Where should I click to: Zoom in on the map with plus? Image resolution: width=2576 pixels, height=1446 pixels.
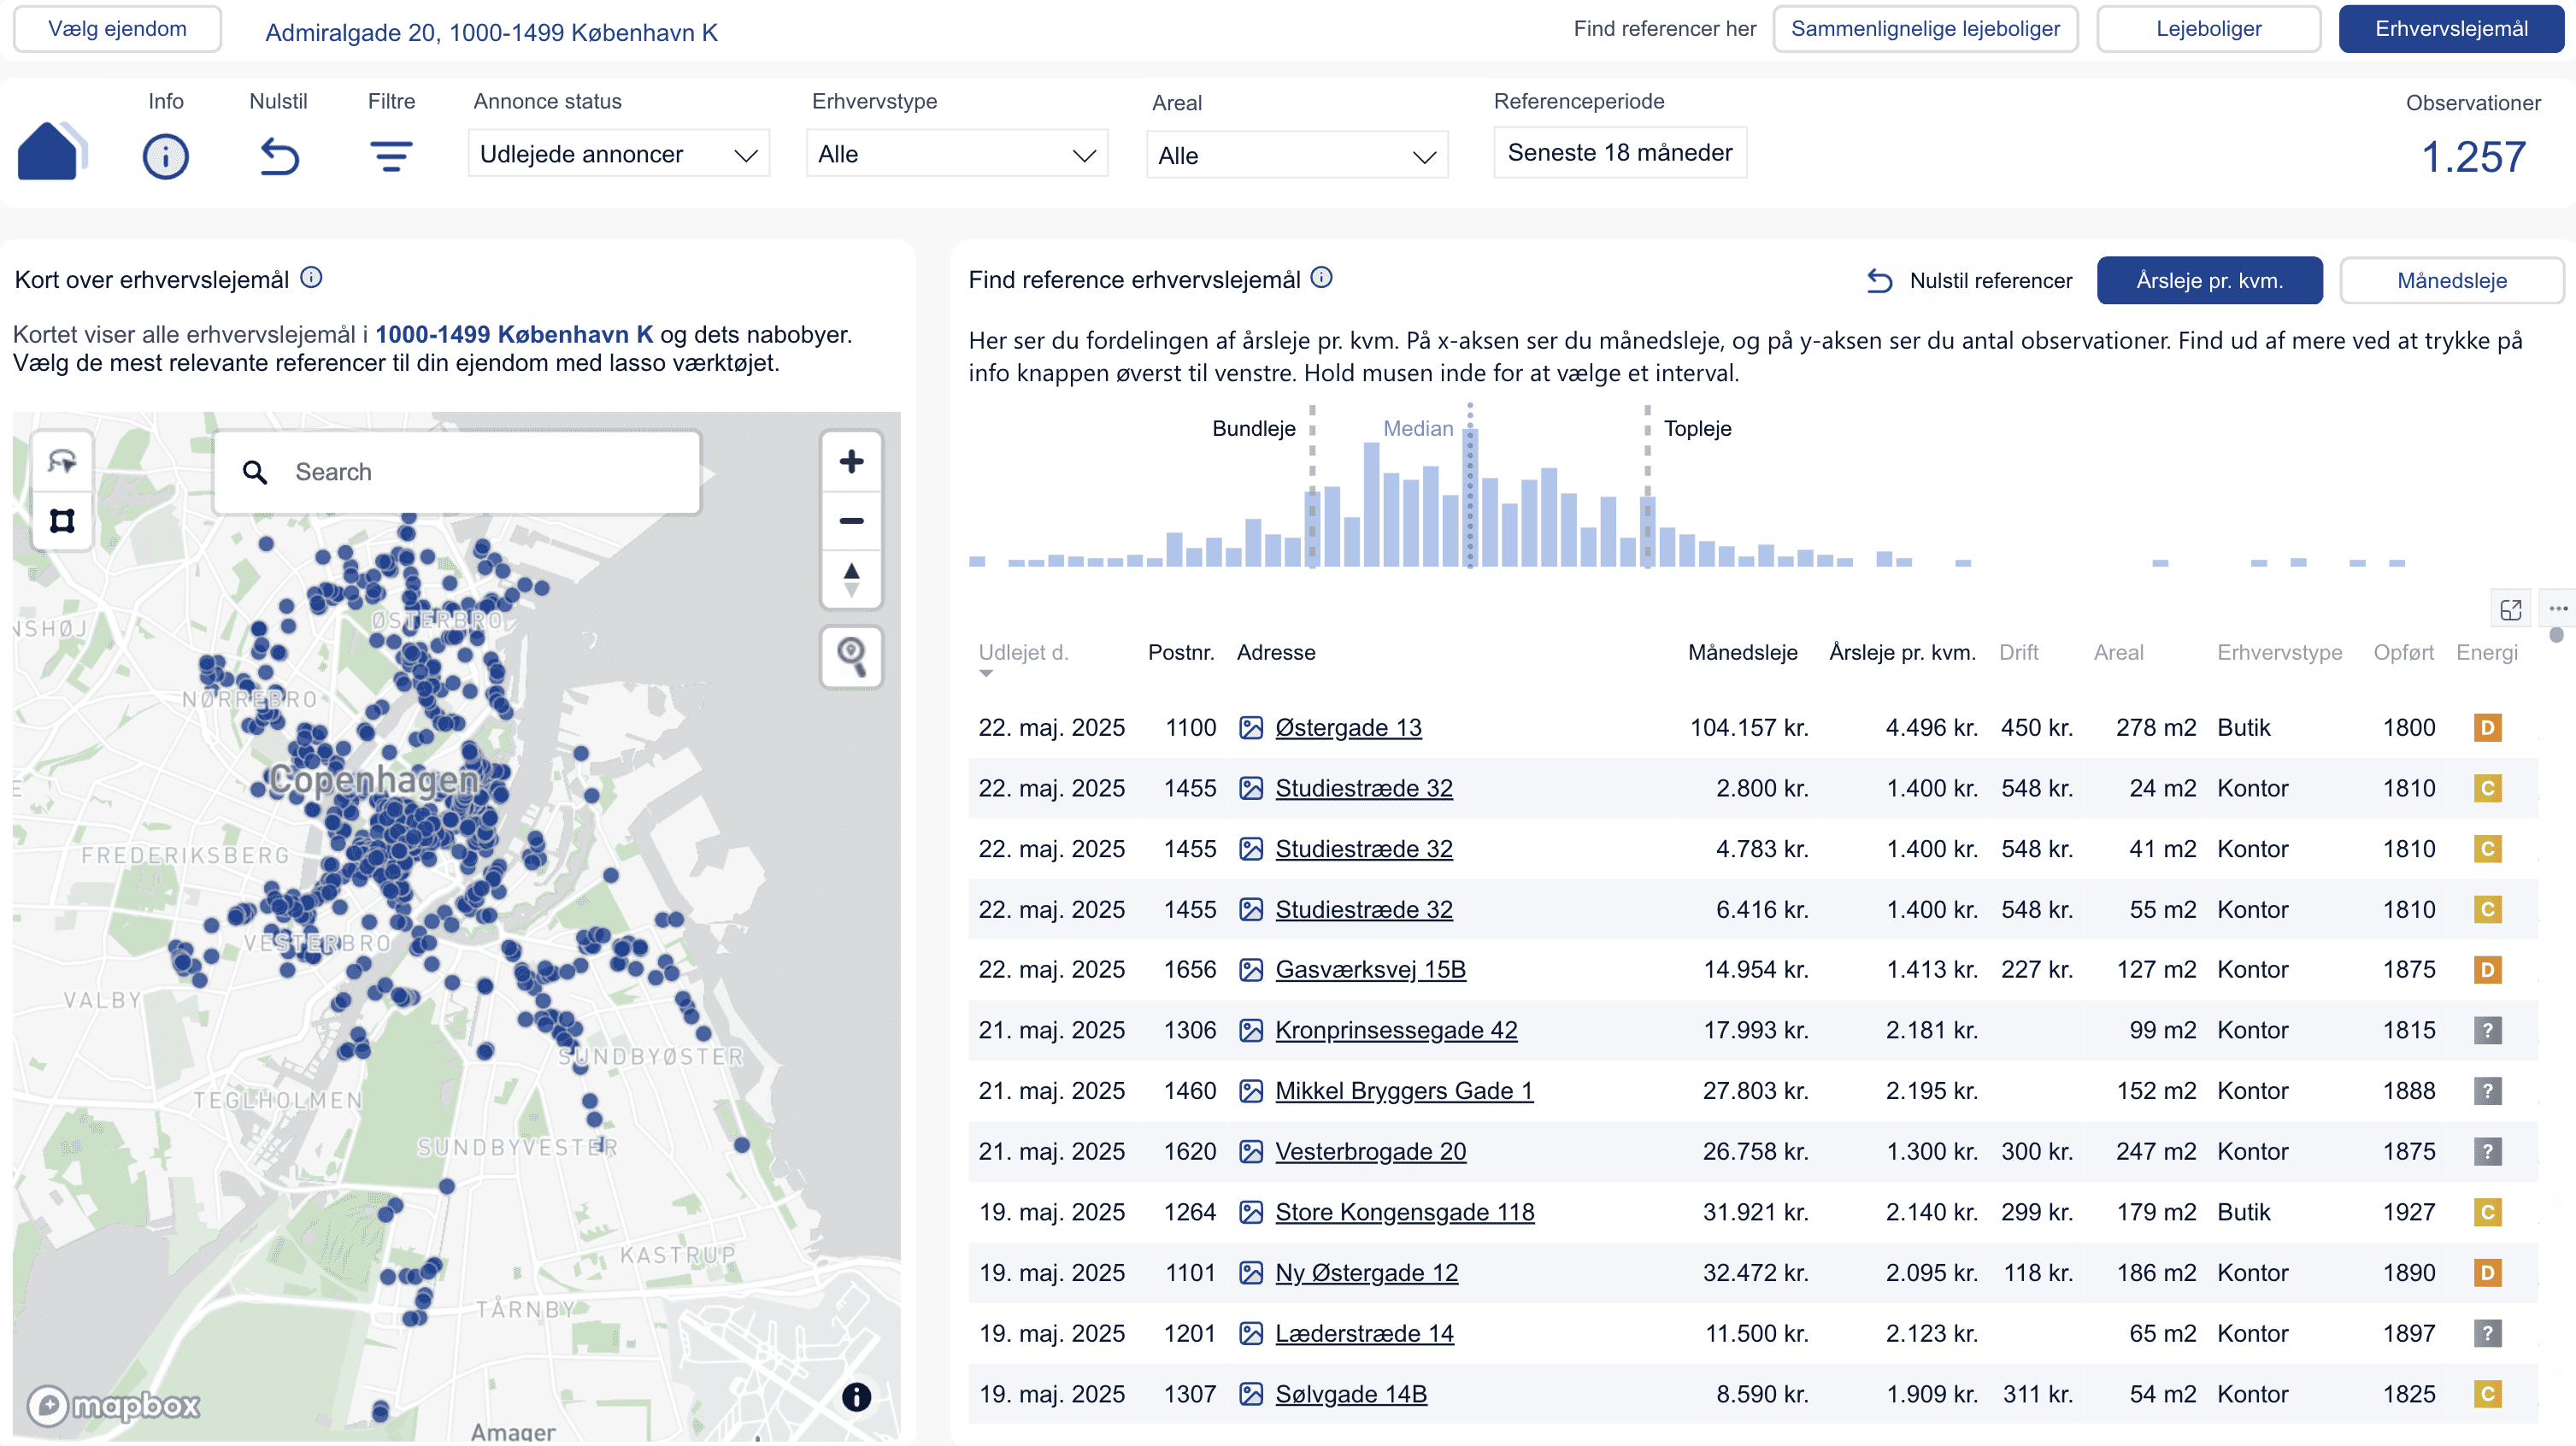click(851, 461)
